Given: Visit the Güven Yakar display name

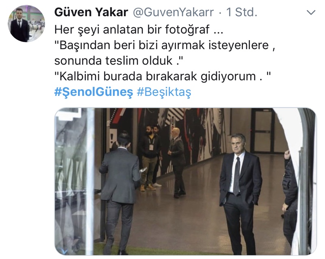Looking at the screenshot, I should pyautogui.click(x=91, y=12).
